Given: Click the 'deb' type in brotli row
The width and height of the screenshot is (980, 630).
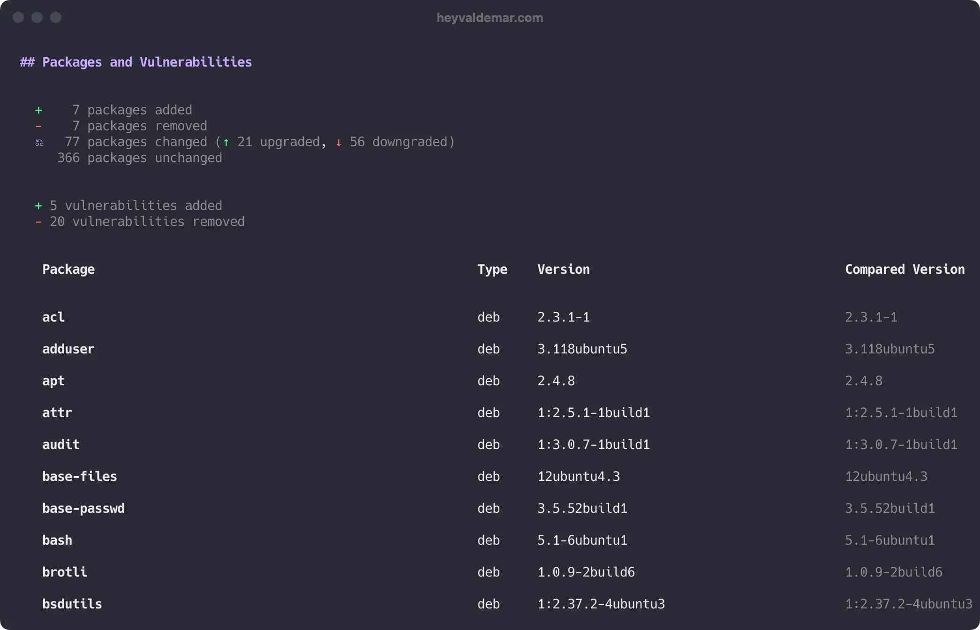Looking at the screenshot, I should point(489,572).
